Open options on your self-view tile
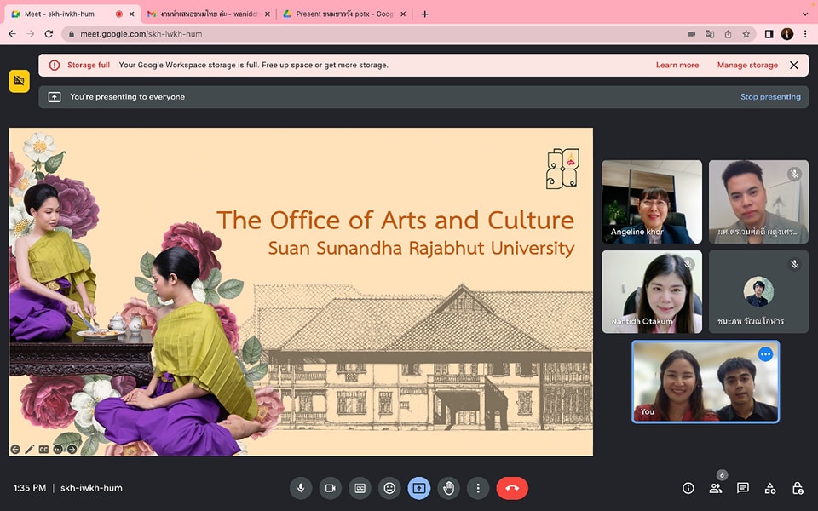Screen dimensions: 818x511 point(765,354)
